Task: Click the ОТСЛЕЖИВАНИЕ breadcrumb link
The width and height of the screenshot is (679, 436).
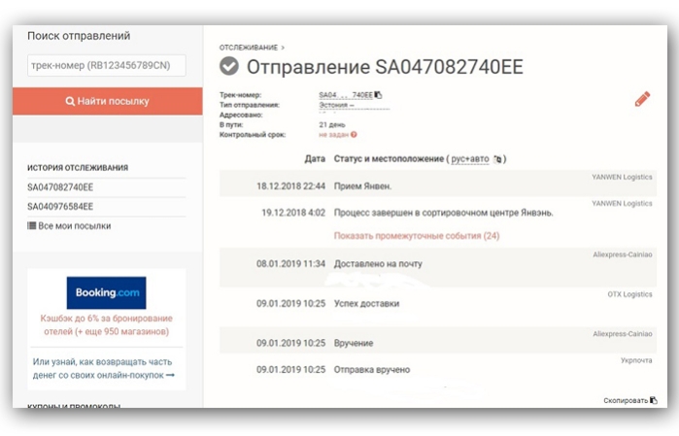Action: click(248, 48)
